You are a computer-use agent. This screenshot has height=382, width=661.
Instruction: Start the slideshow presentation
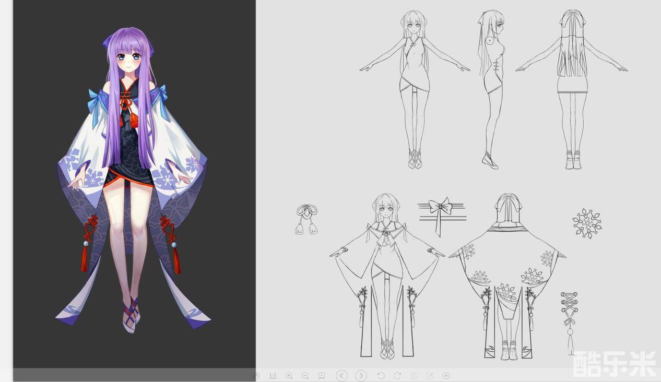(322, 376)
